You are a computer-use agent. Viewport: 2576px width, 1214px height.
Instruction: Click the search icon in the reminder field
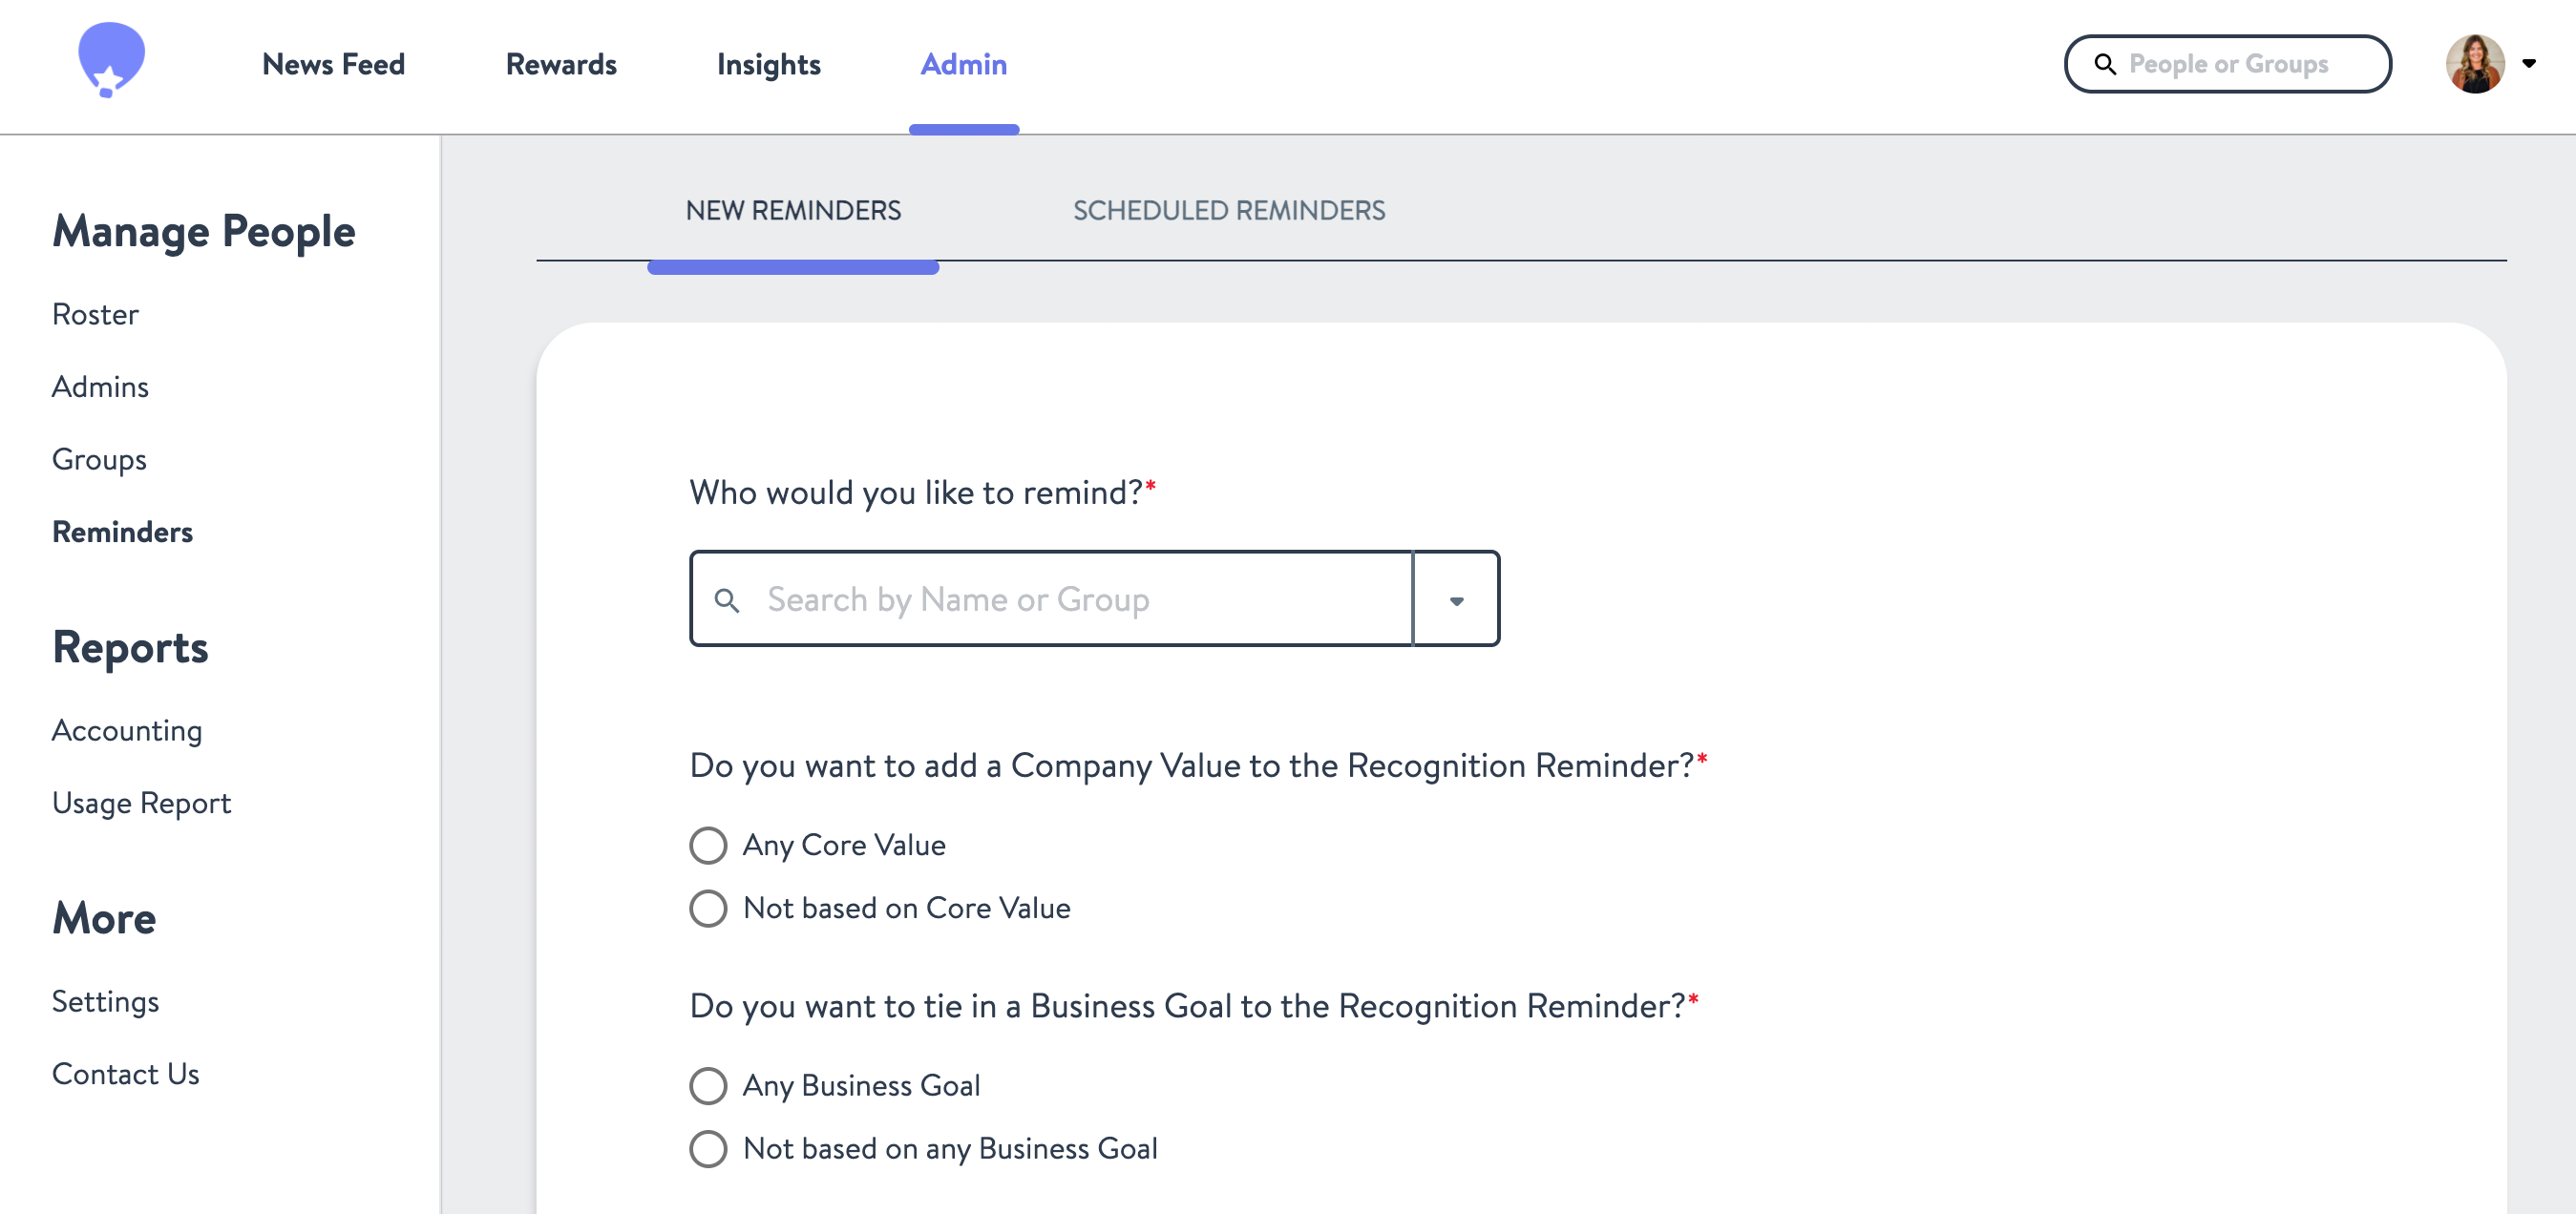click(x=727, y=600)
